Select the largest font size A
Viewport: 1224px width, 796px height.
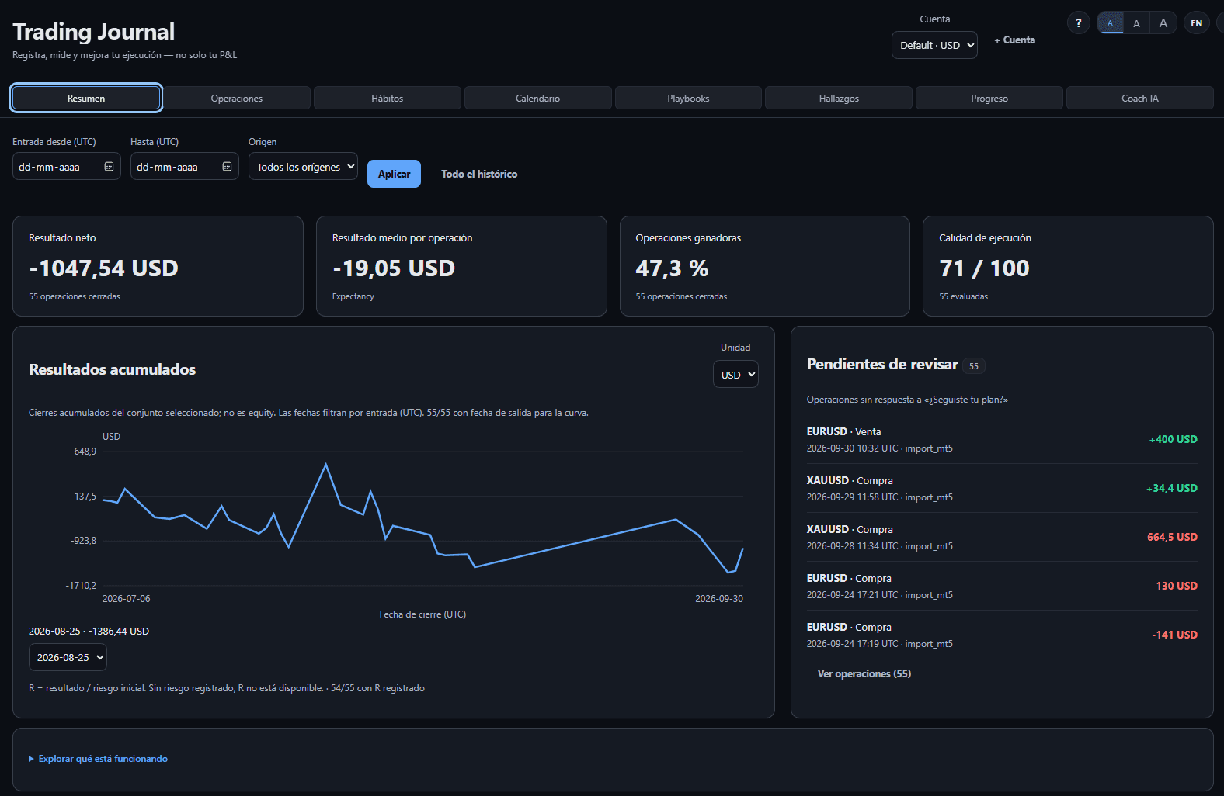pyautogui.click(x=1163, y=23)
